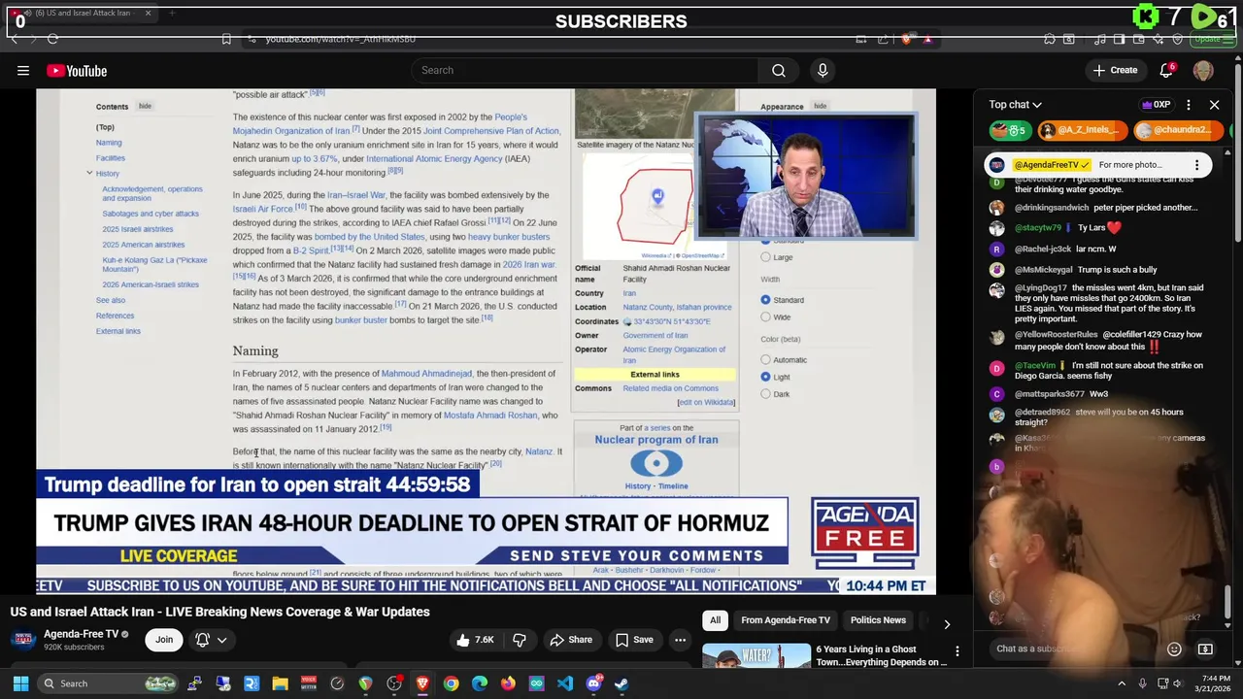Open more actions ellipsis under video
1243x699 pixels.
[x=681, y=640]
